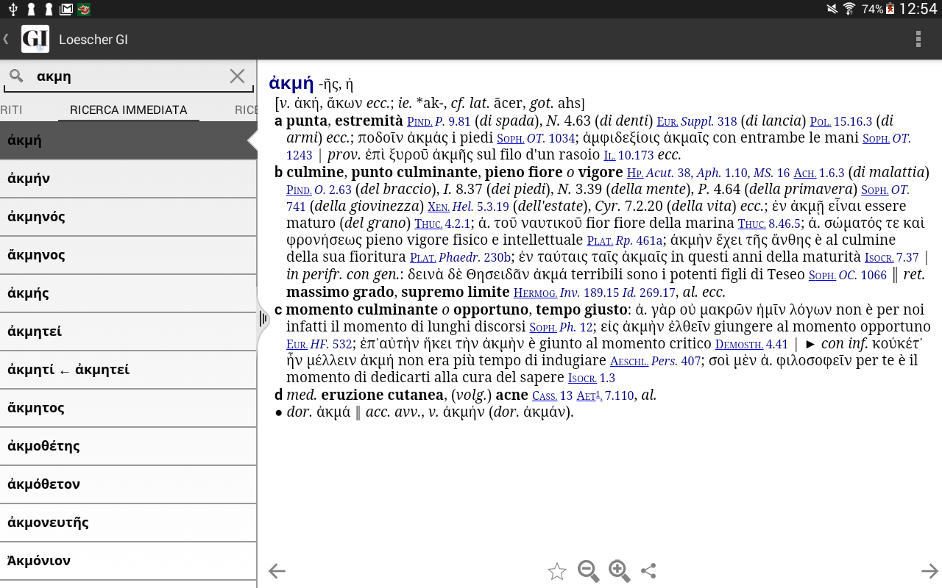Open the Hp. Acut. 38 citation link
The height and width of the screenshot is (588, 942).
tap(659, 173)
